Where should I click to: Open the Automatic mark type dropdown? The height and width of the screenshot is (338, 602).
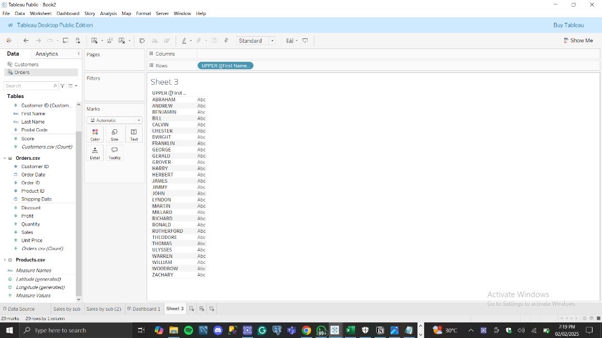[x=114, y=120]
